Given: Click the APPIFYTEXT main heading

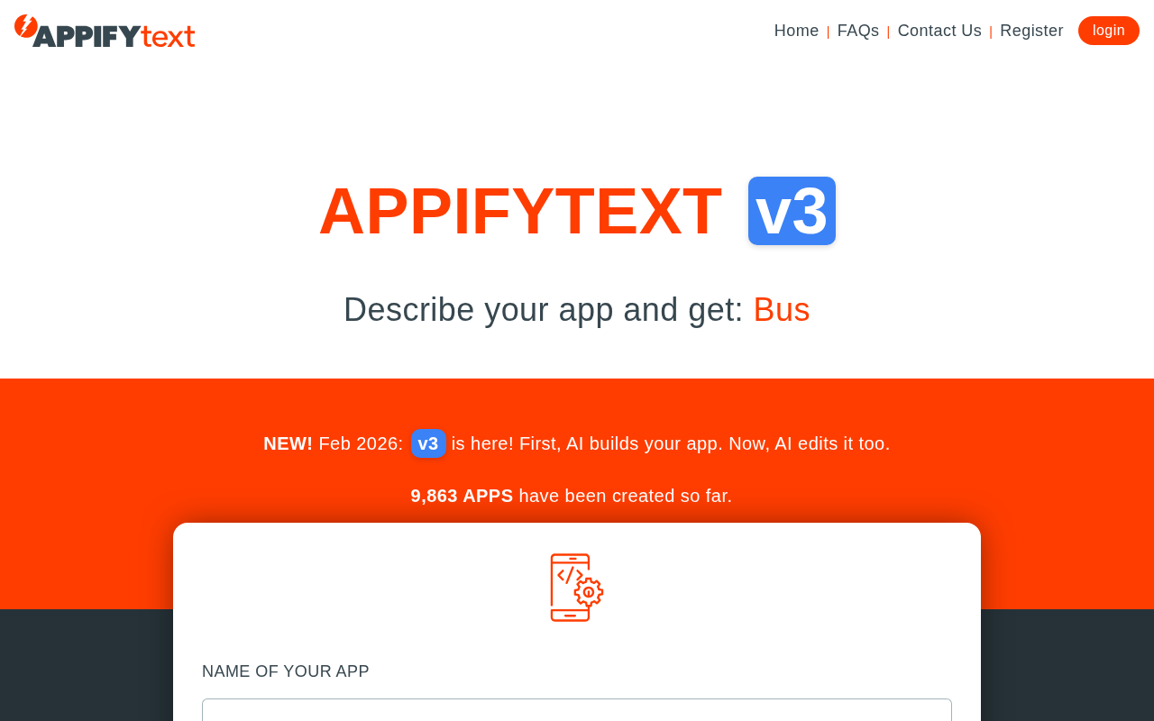Looking at the screenshot, I should pyautogui.click(x=520, y=211).
